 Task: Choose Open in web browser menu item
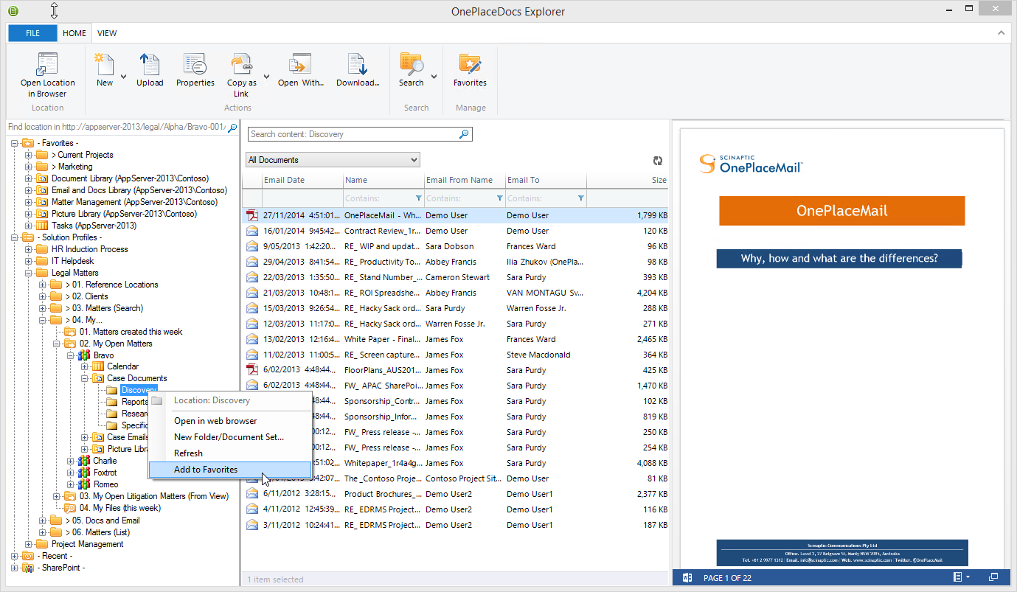click(230, 421)
